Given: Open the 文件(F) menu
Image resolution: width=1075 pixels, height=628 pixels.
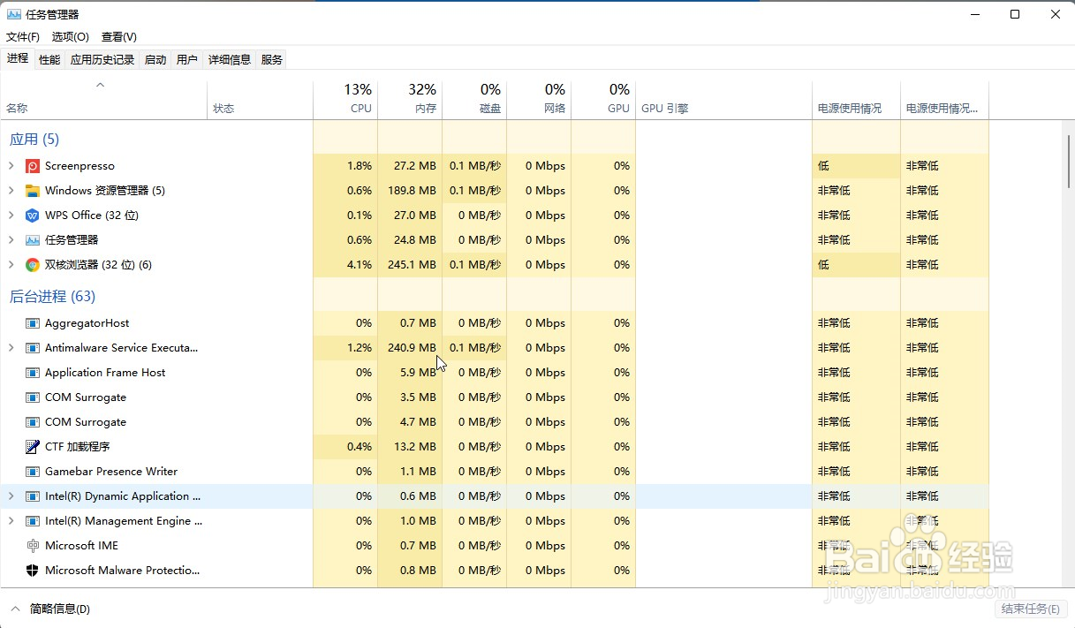Looking at the screenshot, I should tap(23, 37).
